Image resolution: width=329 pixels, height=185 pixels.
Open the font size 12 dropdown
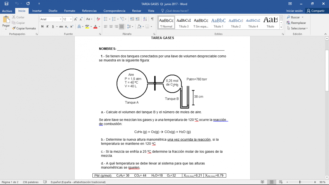(x=71, y=19)
